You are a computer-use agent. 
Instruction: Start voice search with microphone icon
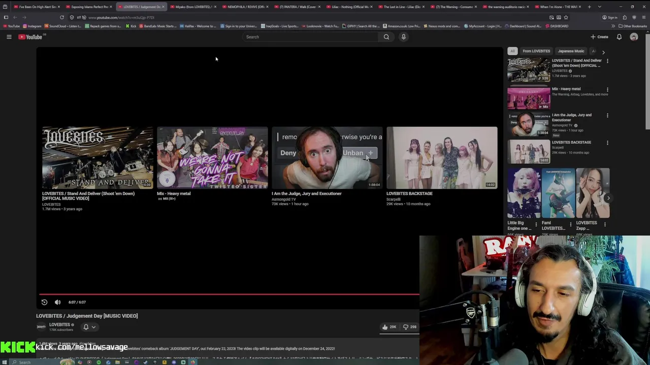point(403,36)
